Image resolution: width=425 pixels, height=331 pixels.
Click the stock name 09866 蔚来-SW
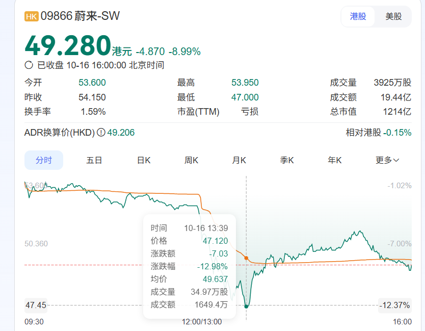coord(81,16)
